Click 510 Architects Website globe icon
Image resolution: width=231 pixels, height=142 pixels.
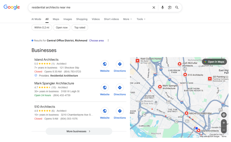tap(105, 111)
